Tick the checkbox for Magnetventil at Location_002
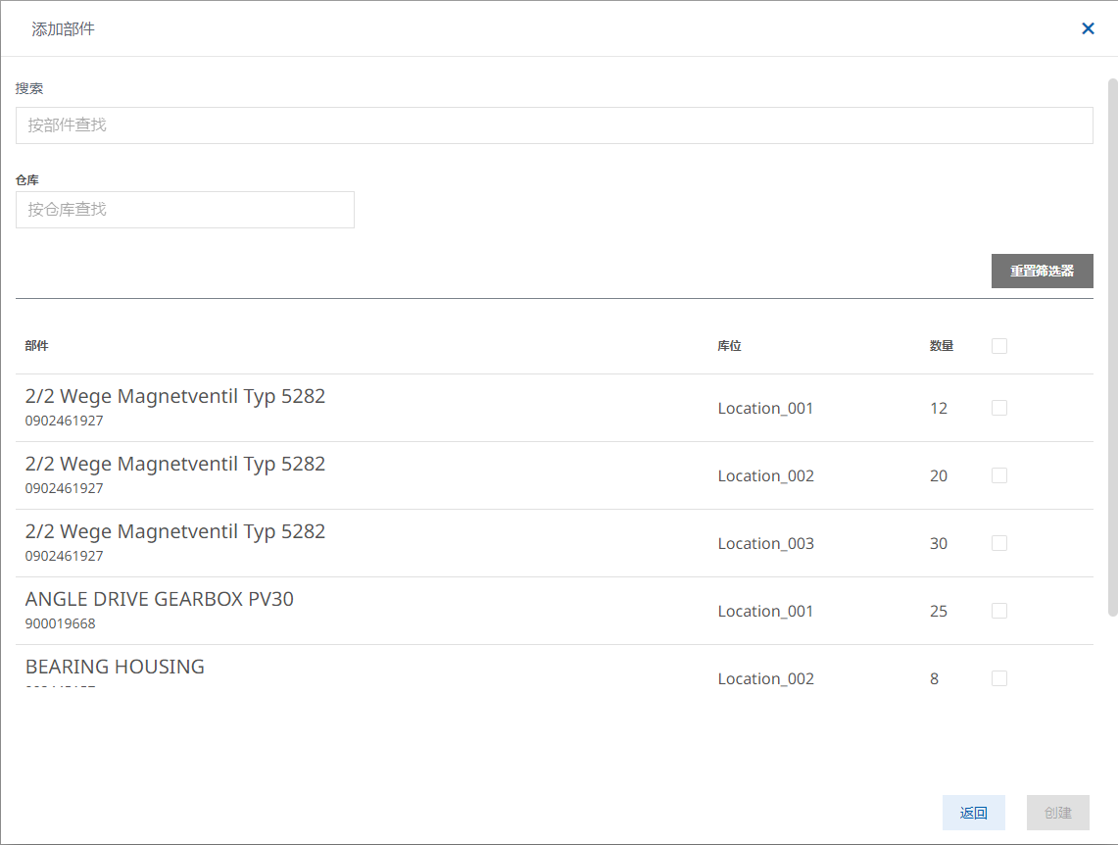 999,475
